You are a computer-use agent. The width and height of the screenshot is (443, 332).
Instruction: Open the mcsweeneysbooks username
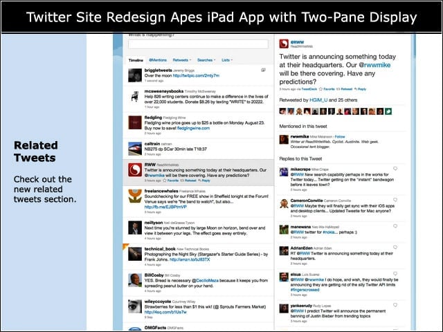pyautogui.click(x=164, y=91)
